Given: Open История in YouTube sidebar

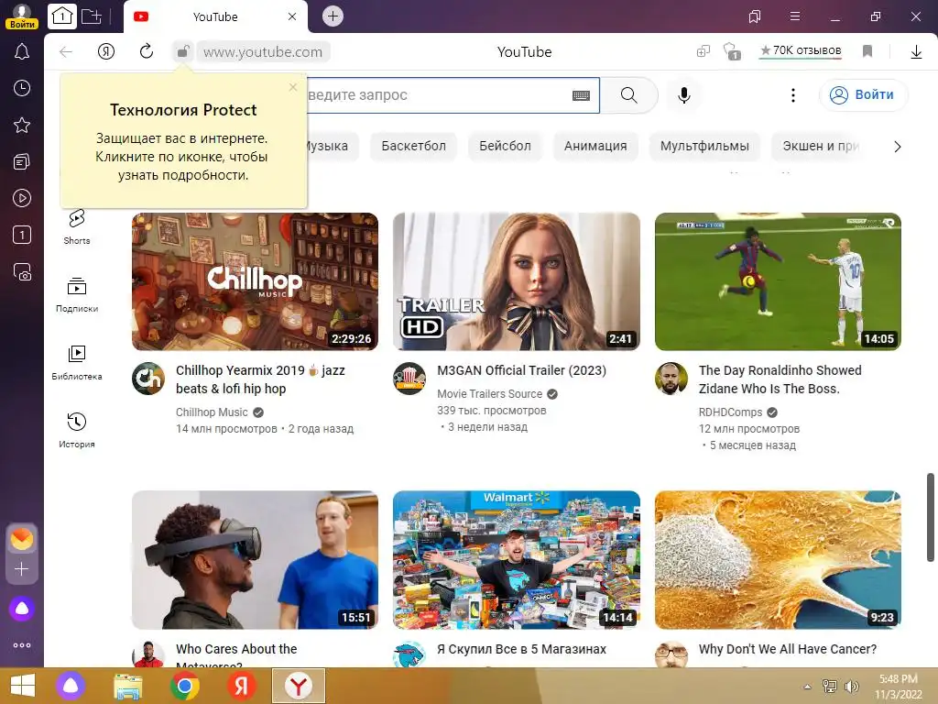Looking at the screenshot, I should (x=77, y=431).
